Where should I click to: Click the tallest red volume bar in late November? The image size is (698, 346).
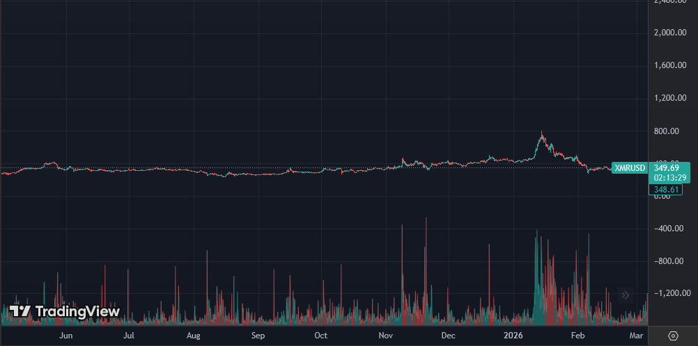(426, 271)
